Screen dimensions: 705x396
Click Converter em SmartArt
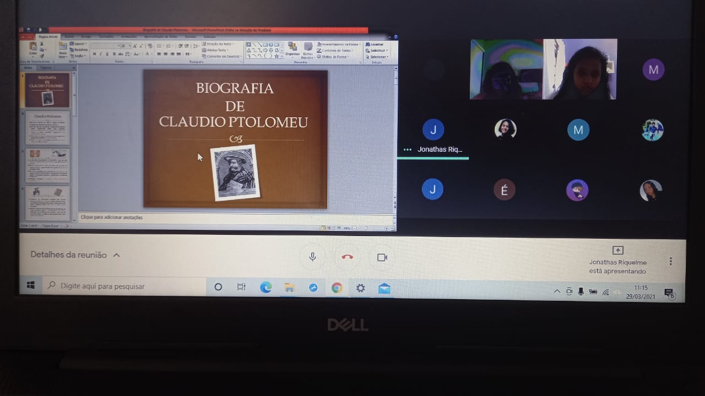pos(221,56)
